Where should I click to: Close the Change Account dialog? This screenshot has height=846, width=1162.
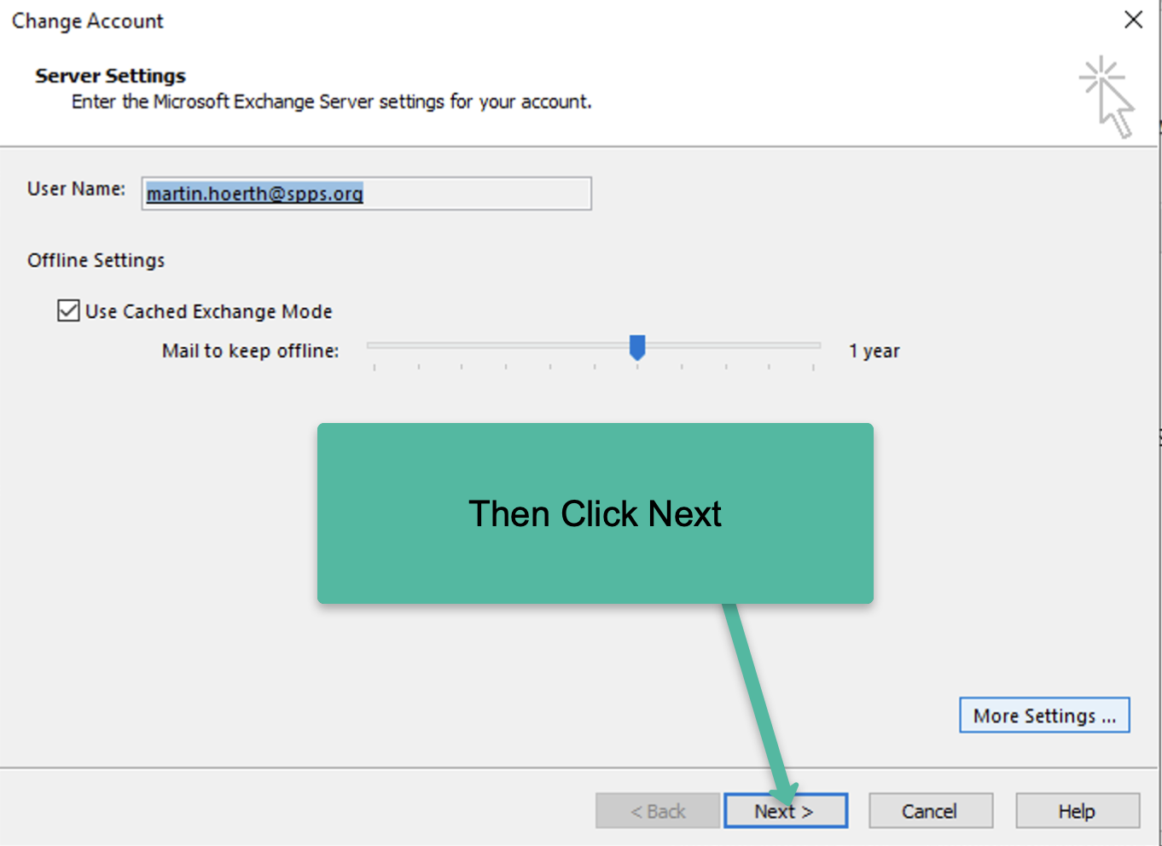click(x=1133, y=20)
